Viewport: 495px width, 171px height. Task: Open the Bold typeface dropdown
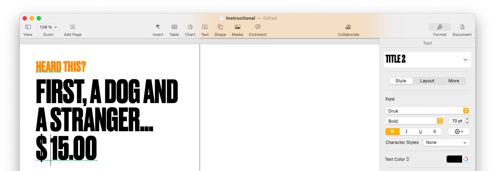coord(414,121)
